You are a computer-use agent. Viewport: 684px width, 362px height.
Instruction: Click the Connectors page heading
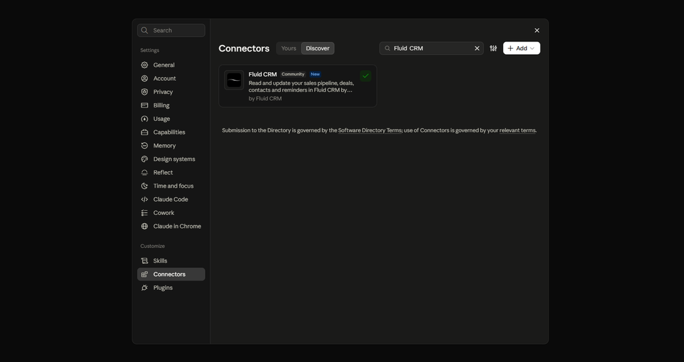[x=244, y=48]
